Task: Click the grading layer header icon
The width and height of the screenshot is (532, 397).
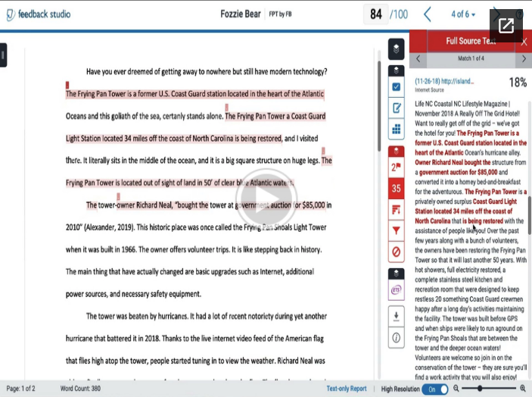Action: 396,70
